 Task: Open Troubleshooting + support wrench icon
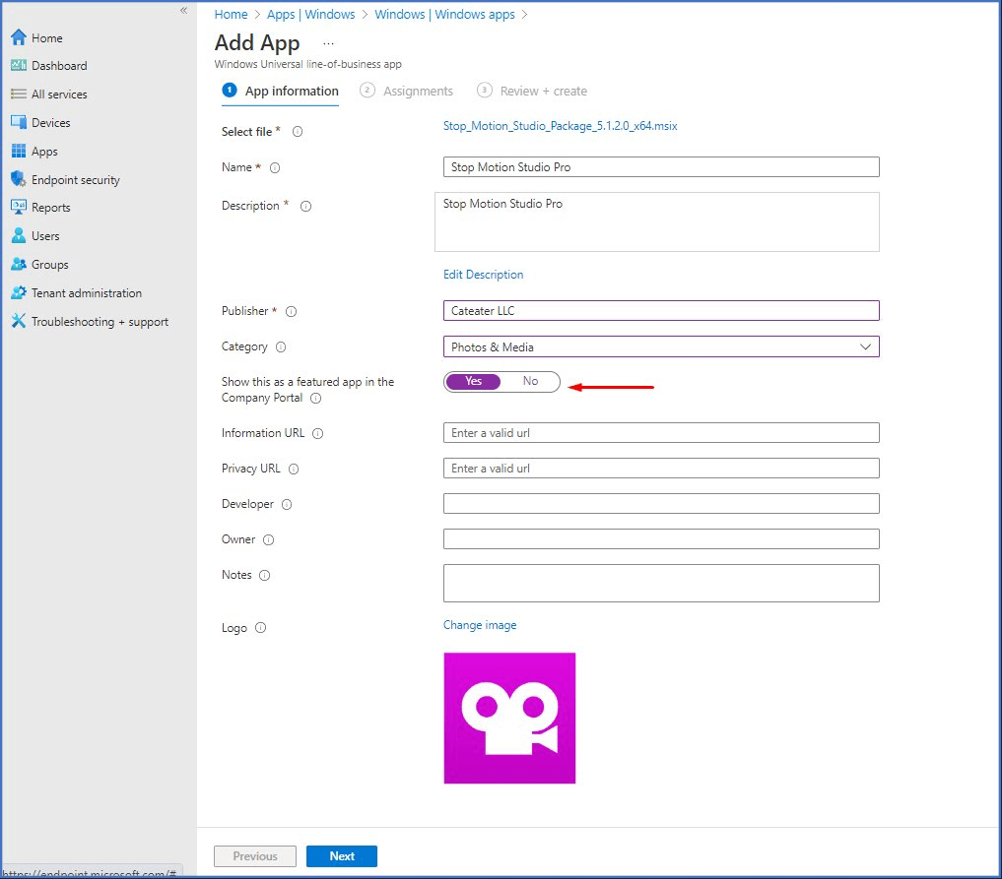[19, 322]
